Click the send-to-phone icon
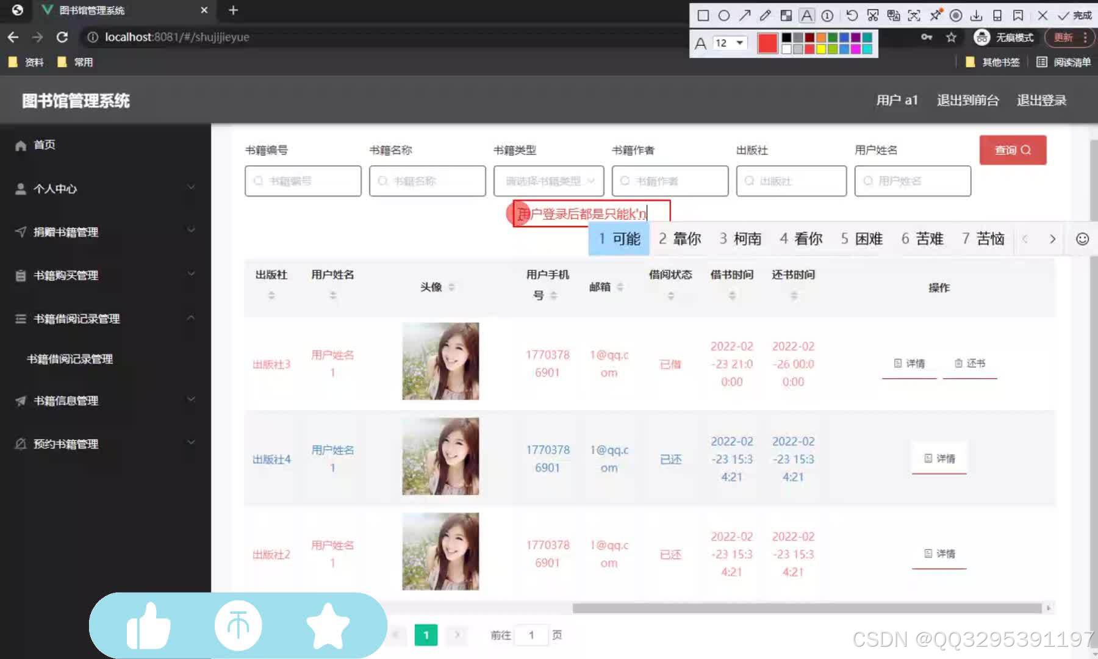Image resolution: width=1098 pixels, height=659 pixels. coord(997,15)
